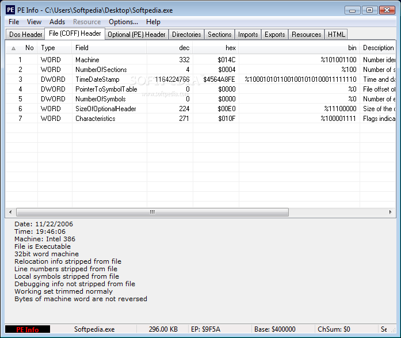Screen dimensions: 401x338
Task: Click the 296.00 KB status entry
Action: tap(163, 329)
